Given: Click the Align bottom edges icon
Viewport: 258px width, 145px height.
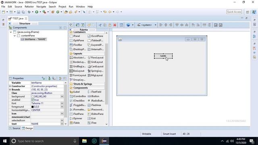Looking at the screenshot, I should 187,25.
